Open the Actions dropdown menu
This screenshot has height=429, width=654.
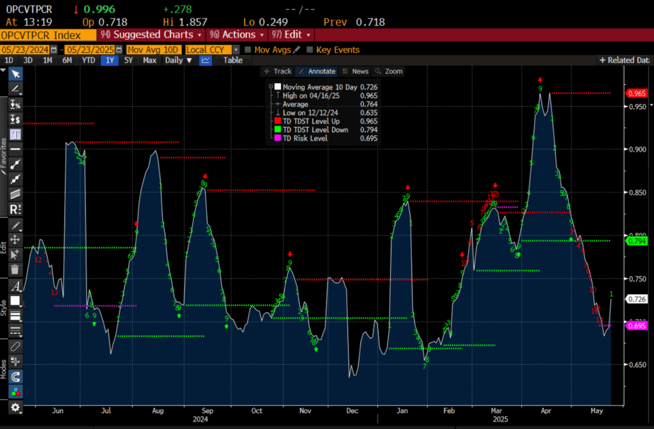[x=236, y=34]
